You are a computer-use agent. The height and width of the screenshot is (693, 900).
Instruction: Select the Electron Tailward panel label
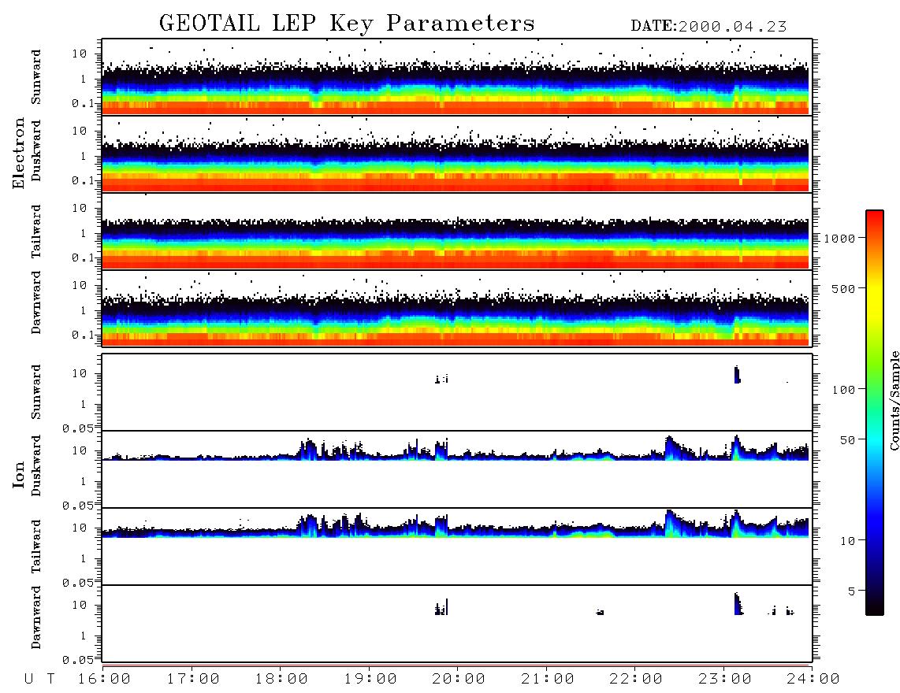click(x=36, y=232)
